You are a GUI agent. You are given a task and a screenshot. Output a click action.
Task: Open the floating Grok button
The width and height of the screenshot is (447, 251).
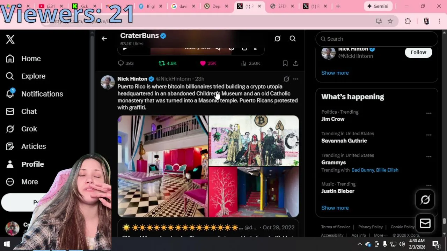[425, 200]
